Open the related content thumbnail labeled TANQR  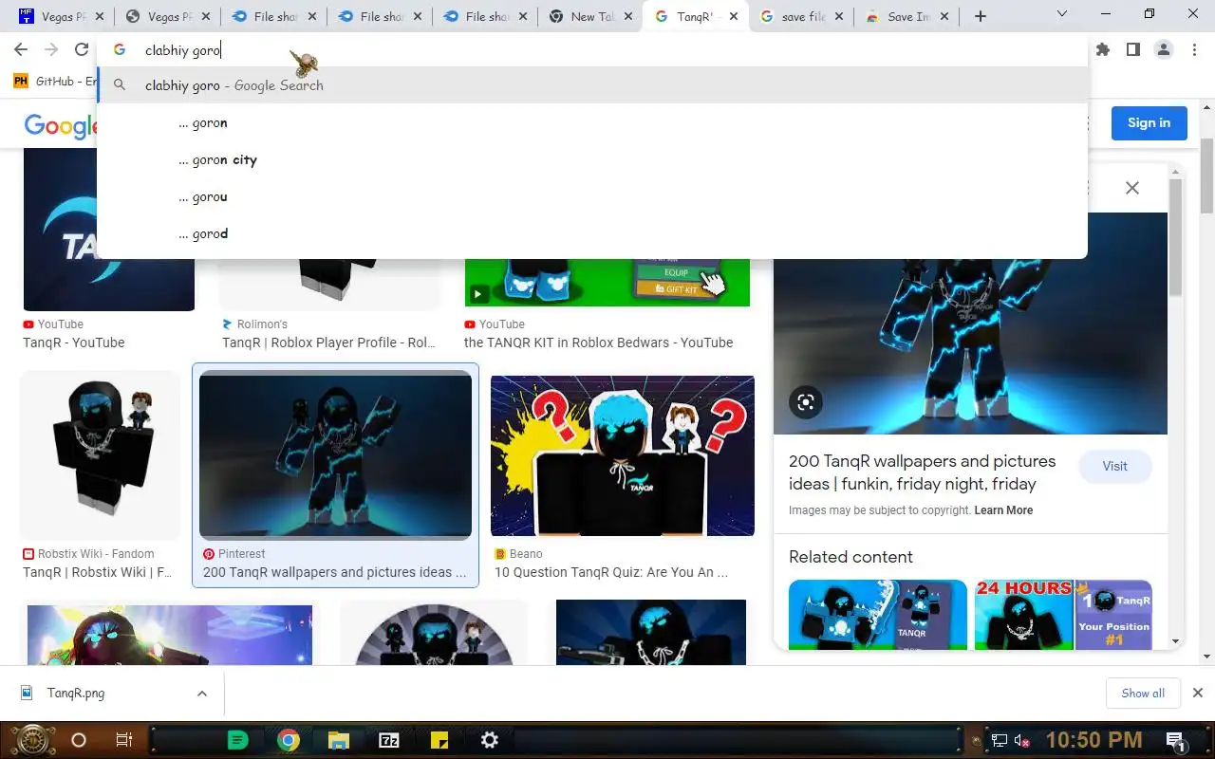[x=878, y=615]
